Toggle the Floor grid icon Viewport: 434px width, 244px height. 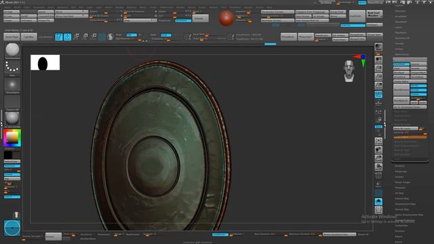pyautogui.click(x=378, y=102)
